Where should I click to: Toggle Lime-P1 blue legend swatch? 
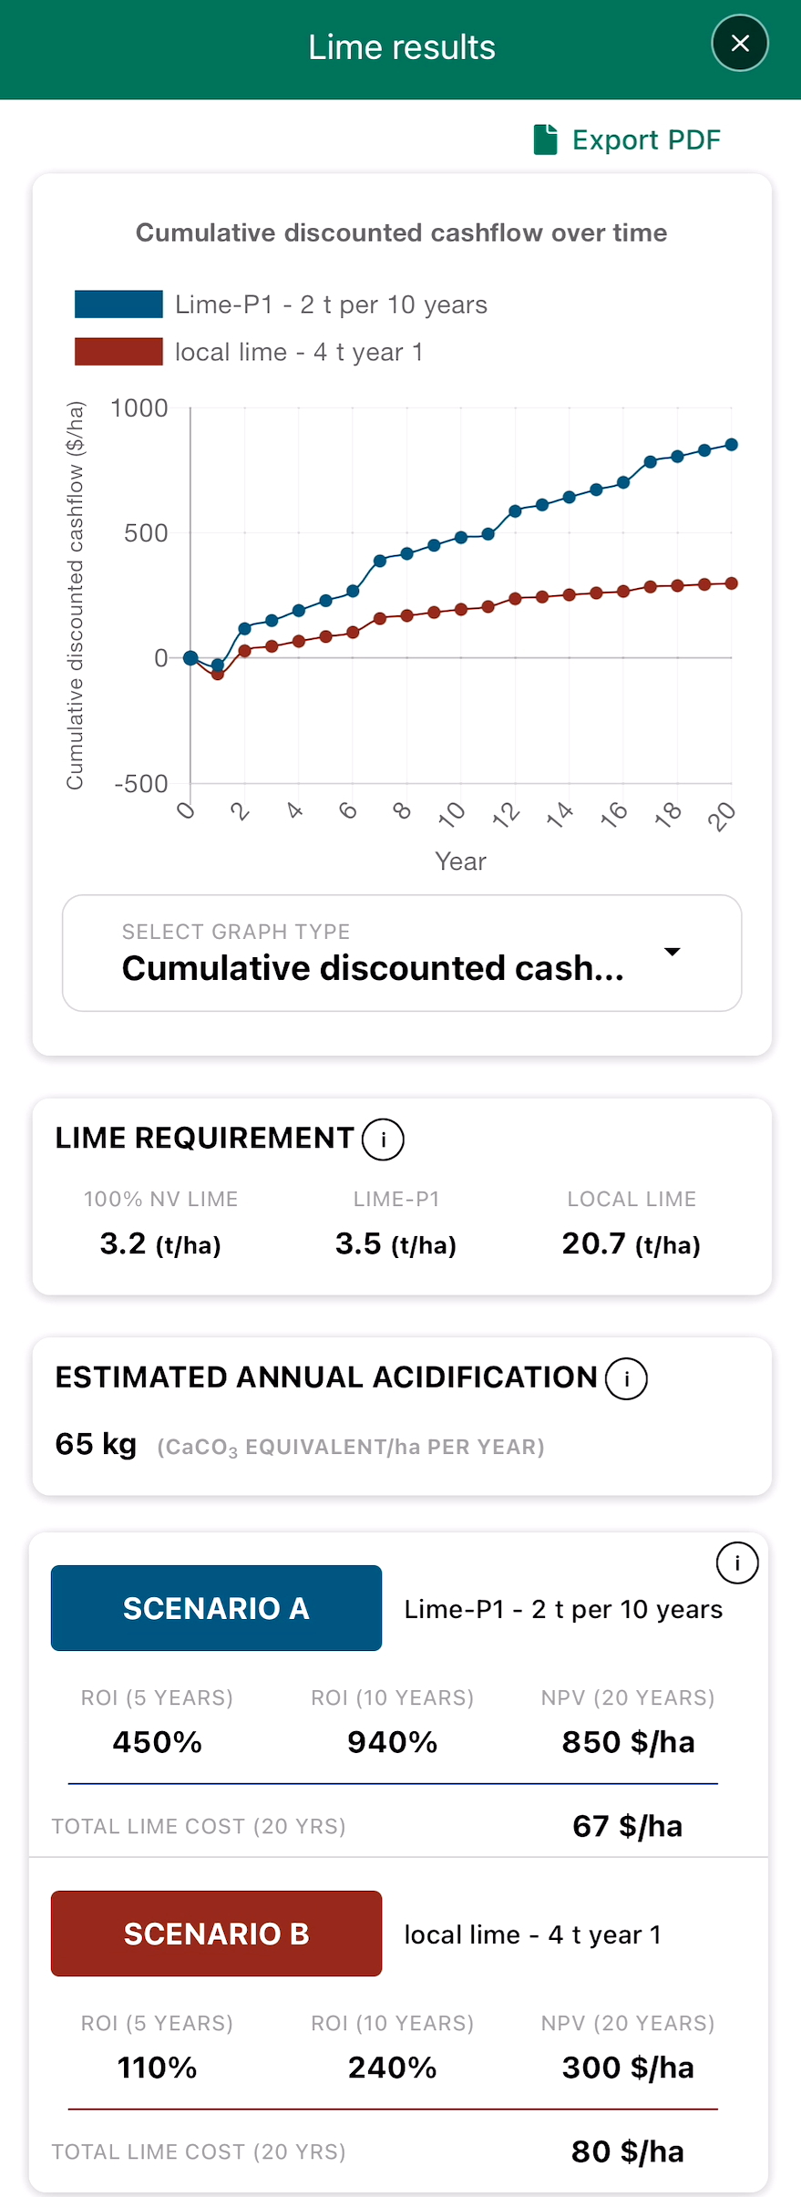click(118, 304)
